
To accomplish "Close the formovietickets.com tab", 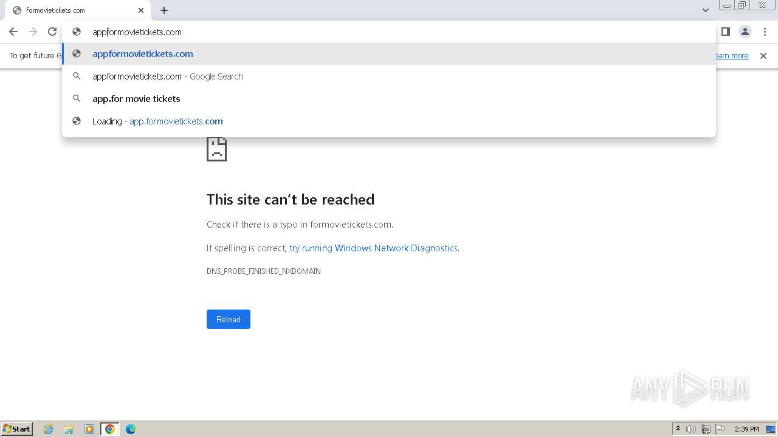I will (x=141, y=10).
